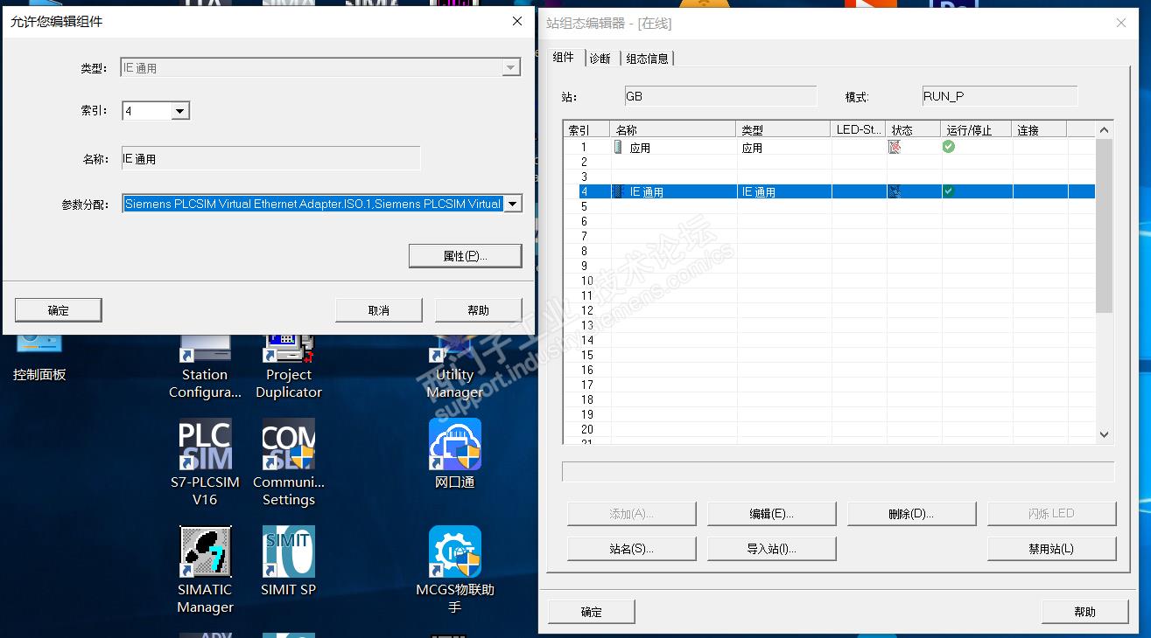Click the component list vertical scrollbar thumb

(1104, 225)
